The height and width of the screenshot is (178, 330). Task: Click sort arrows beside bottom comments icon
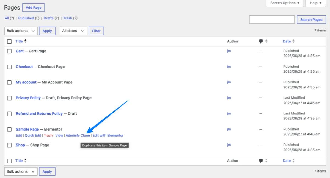point(266,161)
